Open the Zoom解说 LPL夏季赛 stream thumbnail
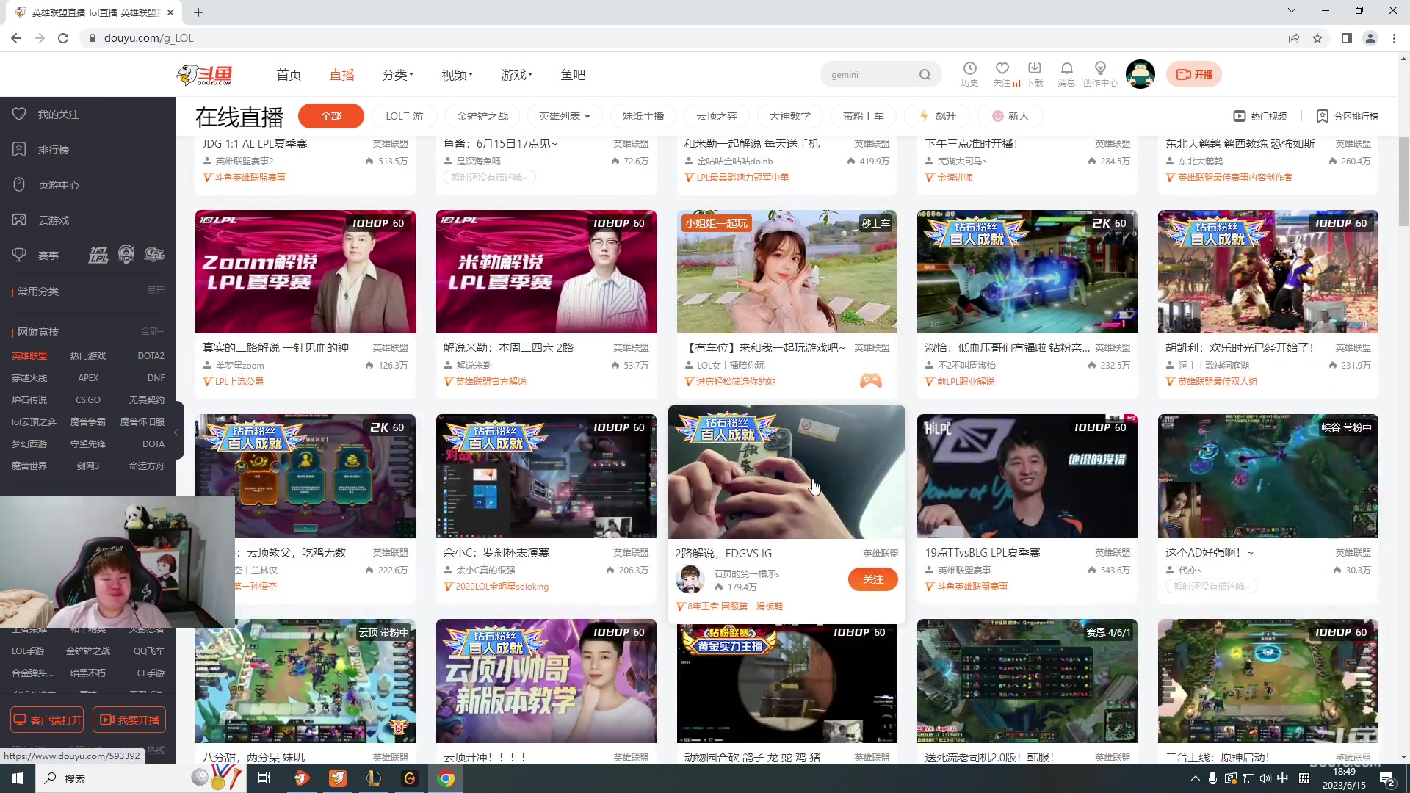This screenshot has width=1410, height=793. click(x=305, y=272)
